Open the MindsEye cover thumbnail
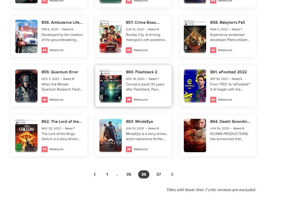This screenshot has height=204, width=285. point(111,135)
